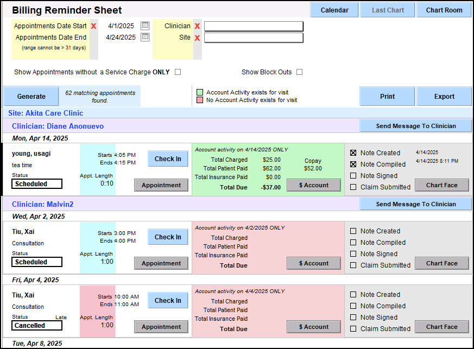Clear the Clinician filter red X

(x=197, y=26)
